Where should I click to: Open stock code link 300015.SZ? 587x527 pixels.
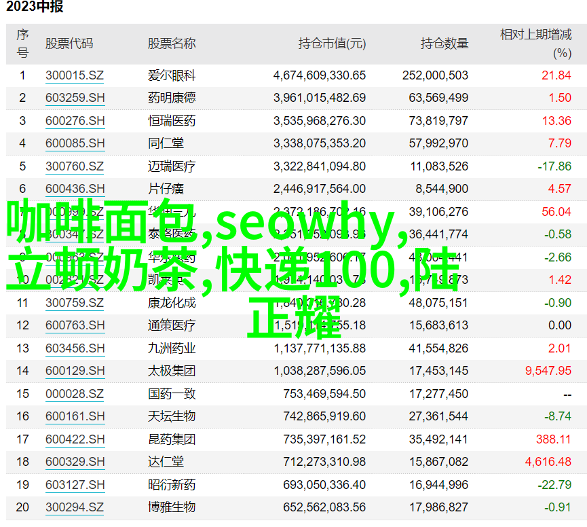tap(75, 75)
